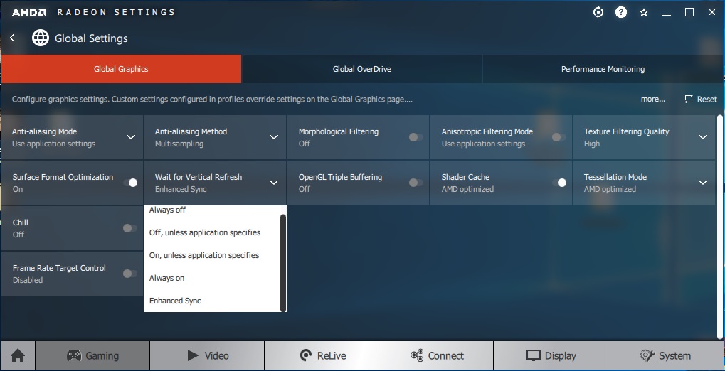The image size is (725, 371).
Task: Expand the Anti-aliasing Mode dropdown
Action: click(x=130, y=137)
